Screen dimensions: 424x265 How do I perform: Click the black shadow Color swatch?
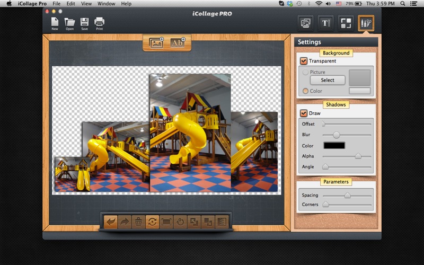pos(334,145)
